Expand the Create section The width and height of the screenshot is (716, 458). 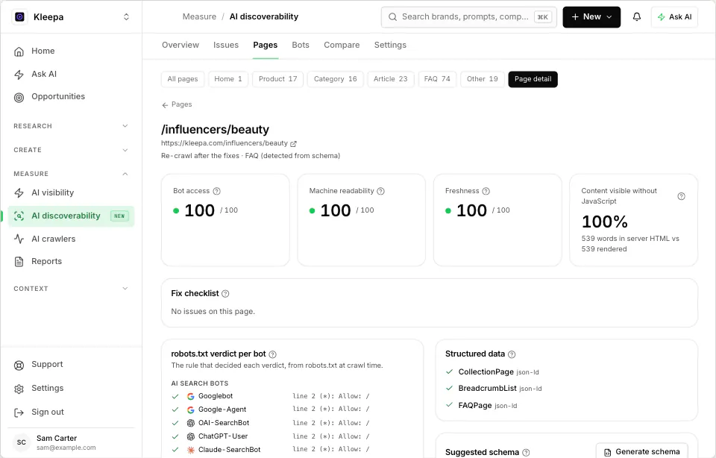click(x=72, y=150)
